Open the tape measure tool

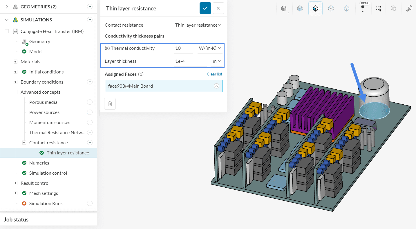tap(409, 9)
